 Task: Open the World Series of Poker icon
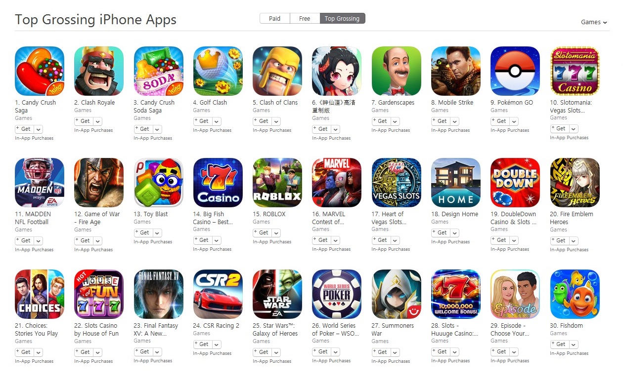tap(337, 294)
